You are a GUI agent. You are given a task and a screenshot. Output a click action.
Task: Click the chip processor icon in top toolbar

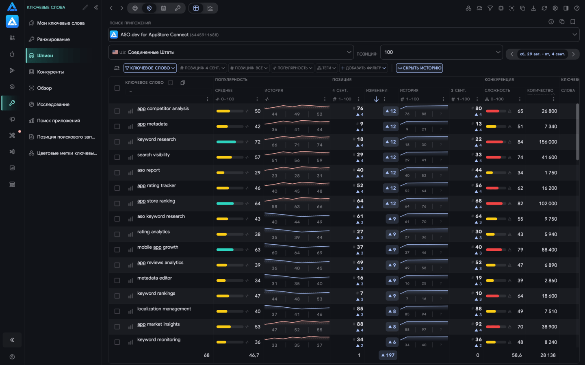pos(501,8)
